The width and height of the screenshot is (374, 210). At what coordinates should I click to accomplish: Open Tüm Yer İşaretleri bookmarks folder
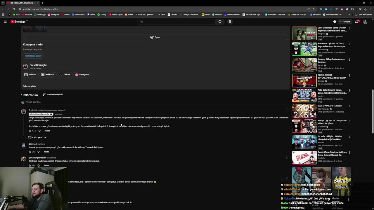363,15
